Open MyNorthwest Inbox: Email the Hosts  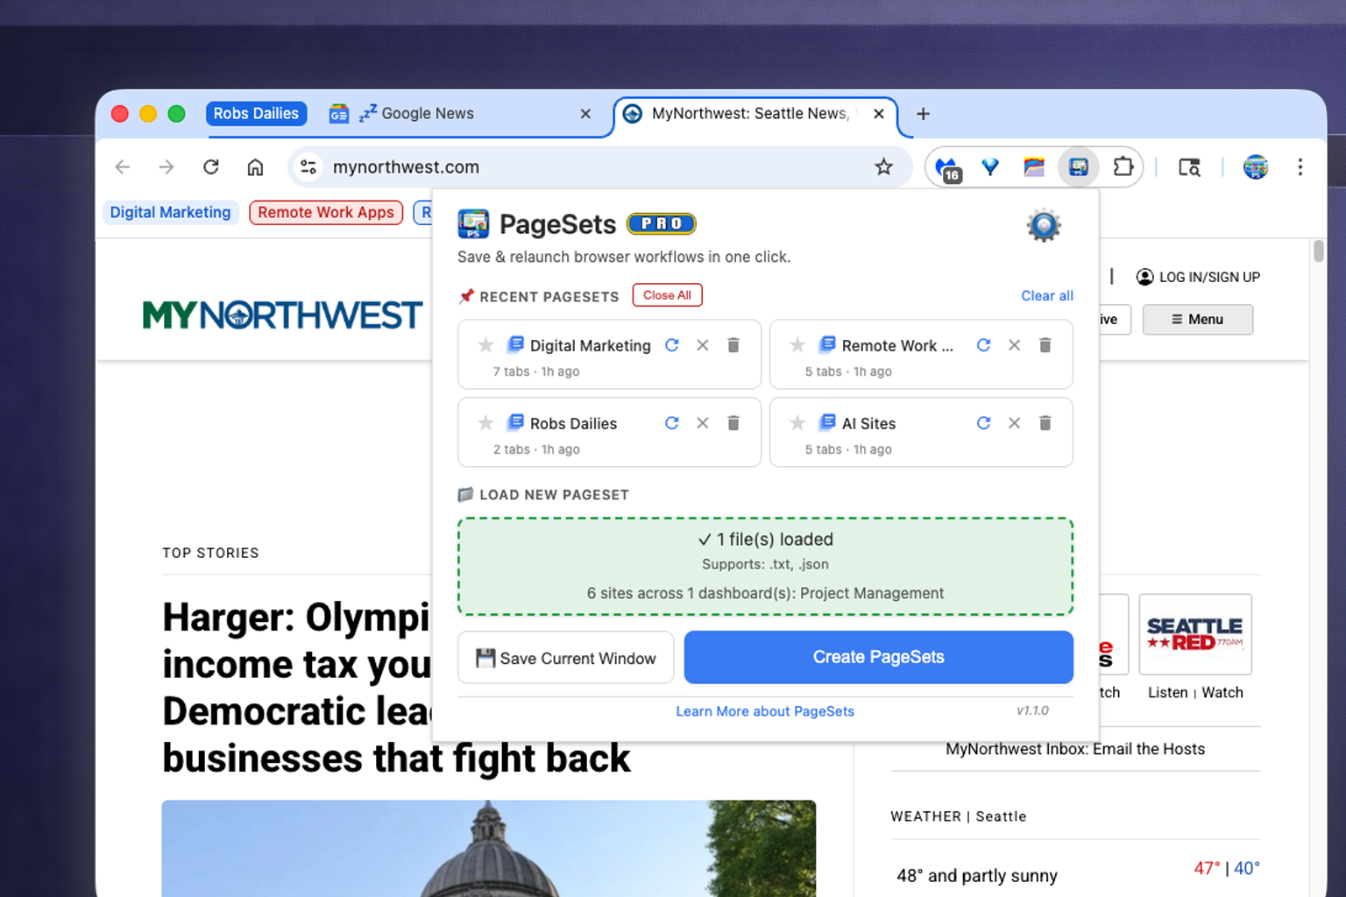1075,749
